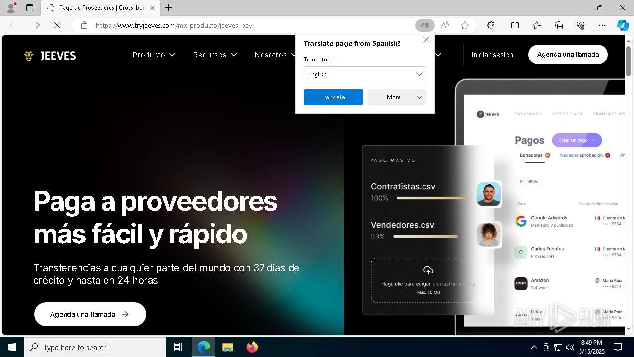The height and width of the screenshot is (357, 634).
Task: Click DASHBOARD in mockup nav
Action: [528, 114]
